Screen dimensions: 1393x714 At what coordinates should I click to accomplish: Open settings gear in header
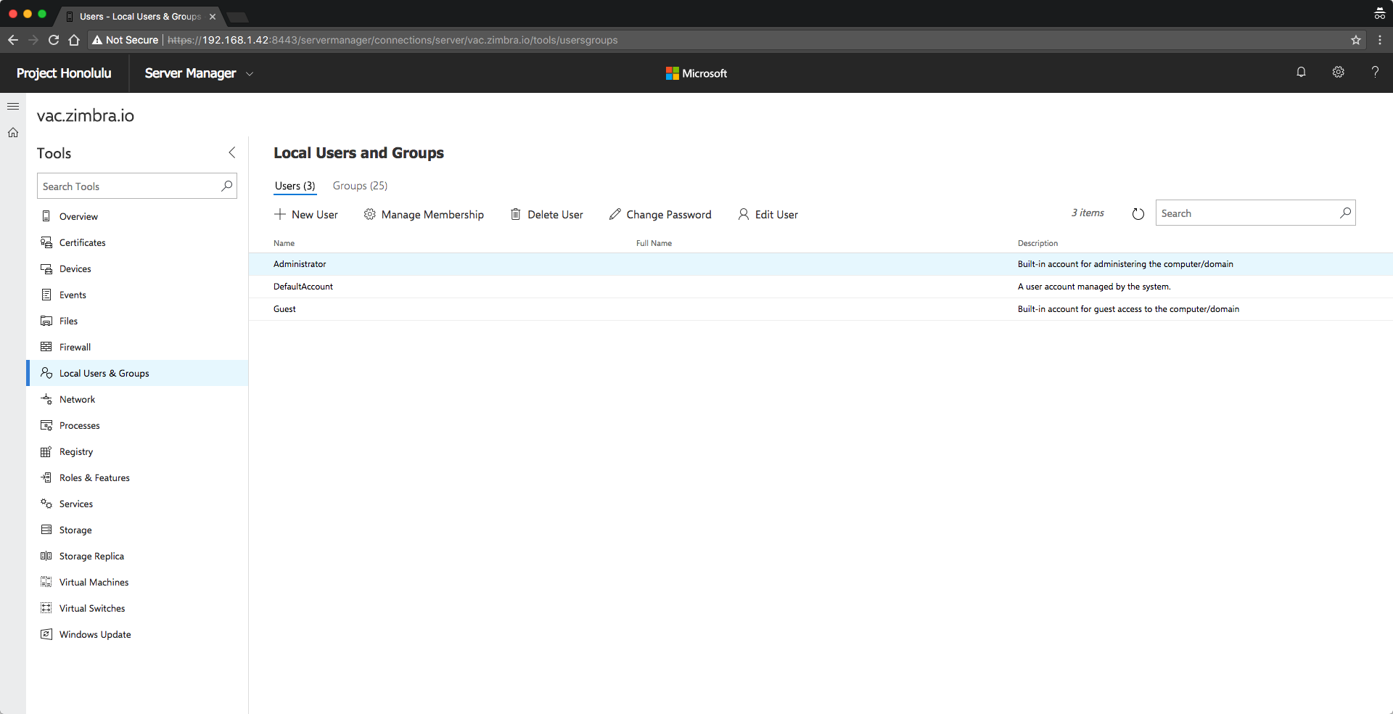coord(1339,72)
